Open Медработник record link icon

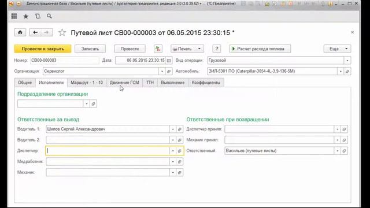(x=180, y=162)
